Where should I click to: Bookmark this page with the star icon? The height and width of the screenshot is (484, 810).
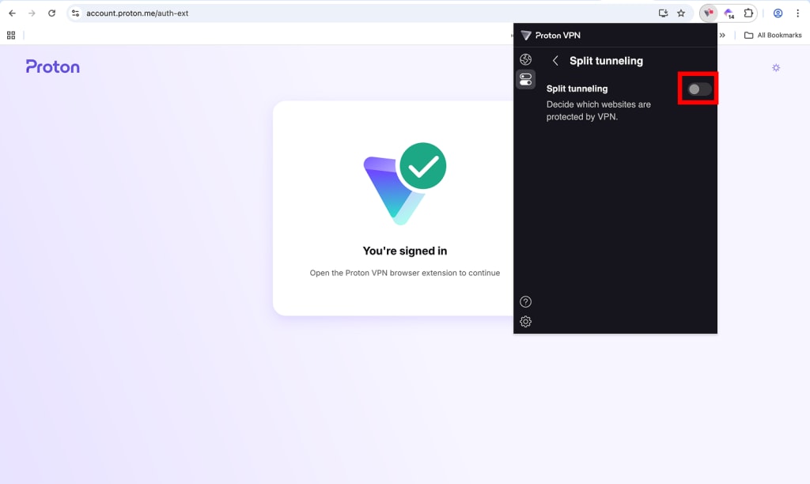pyautogui.click(x=681, y=13)
